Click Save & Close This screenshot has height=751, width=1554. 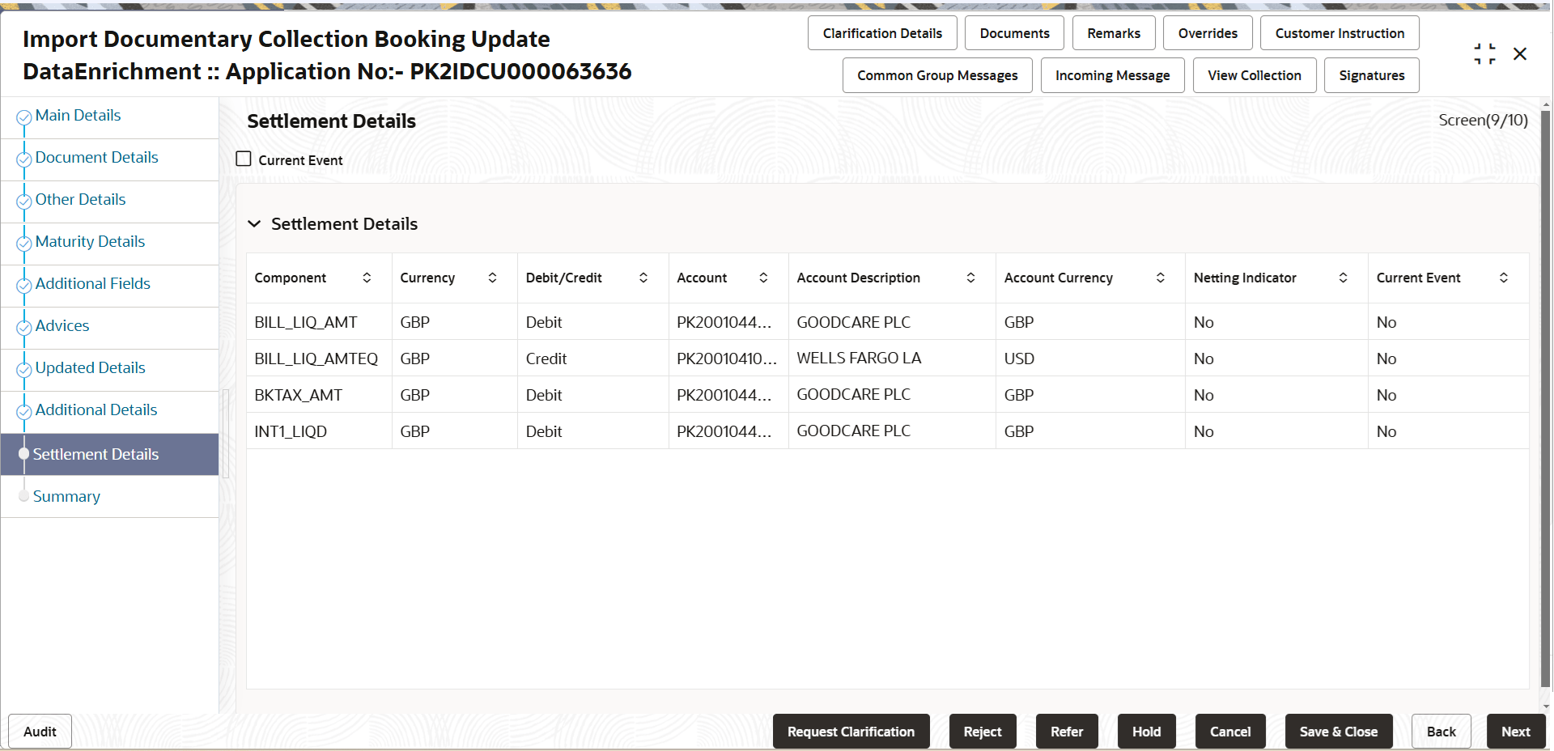(x=1339, y=732)
